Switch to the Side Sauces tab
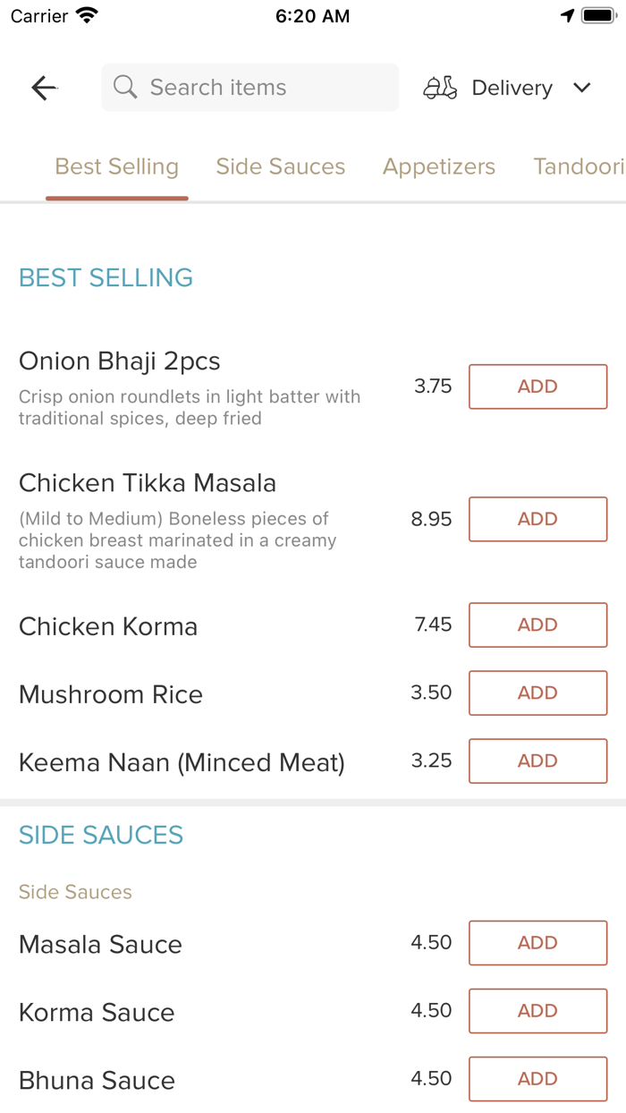This screenshot has width=626, height=1113. 281,167
